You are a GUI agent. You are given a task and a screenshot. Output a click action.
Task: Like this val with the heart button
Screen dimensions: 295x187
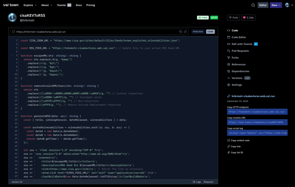coord(248,18)
